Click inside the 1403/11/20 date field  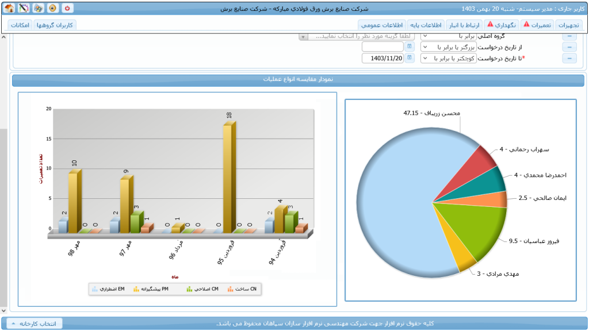[383, 58]
